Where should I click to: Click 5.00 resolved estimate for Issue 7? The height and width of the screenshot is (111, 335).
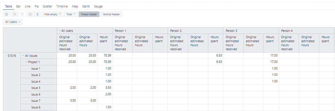point(67,101)
